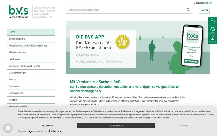Select the first carousel indicator
Image resolution: width=217 pixels, height=136 pixels.
[73, 70]
